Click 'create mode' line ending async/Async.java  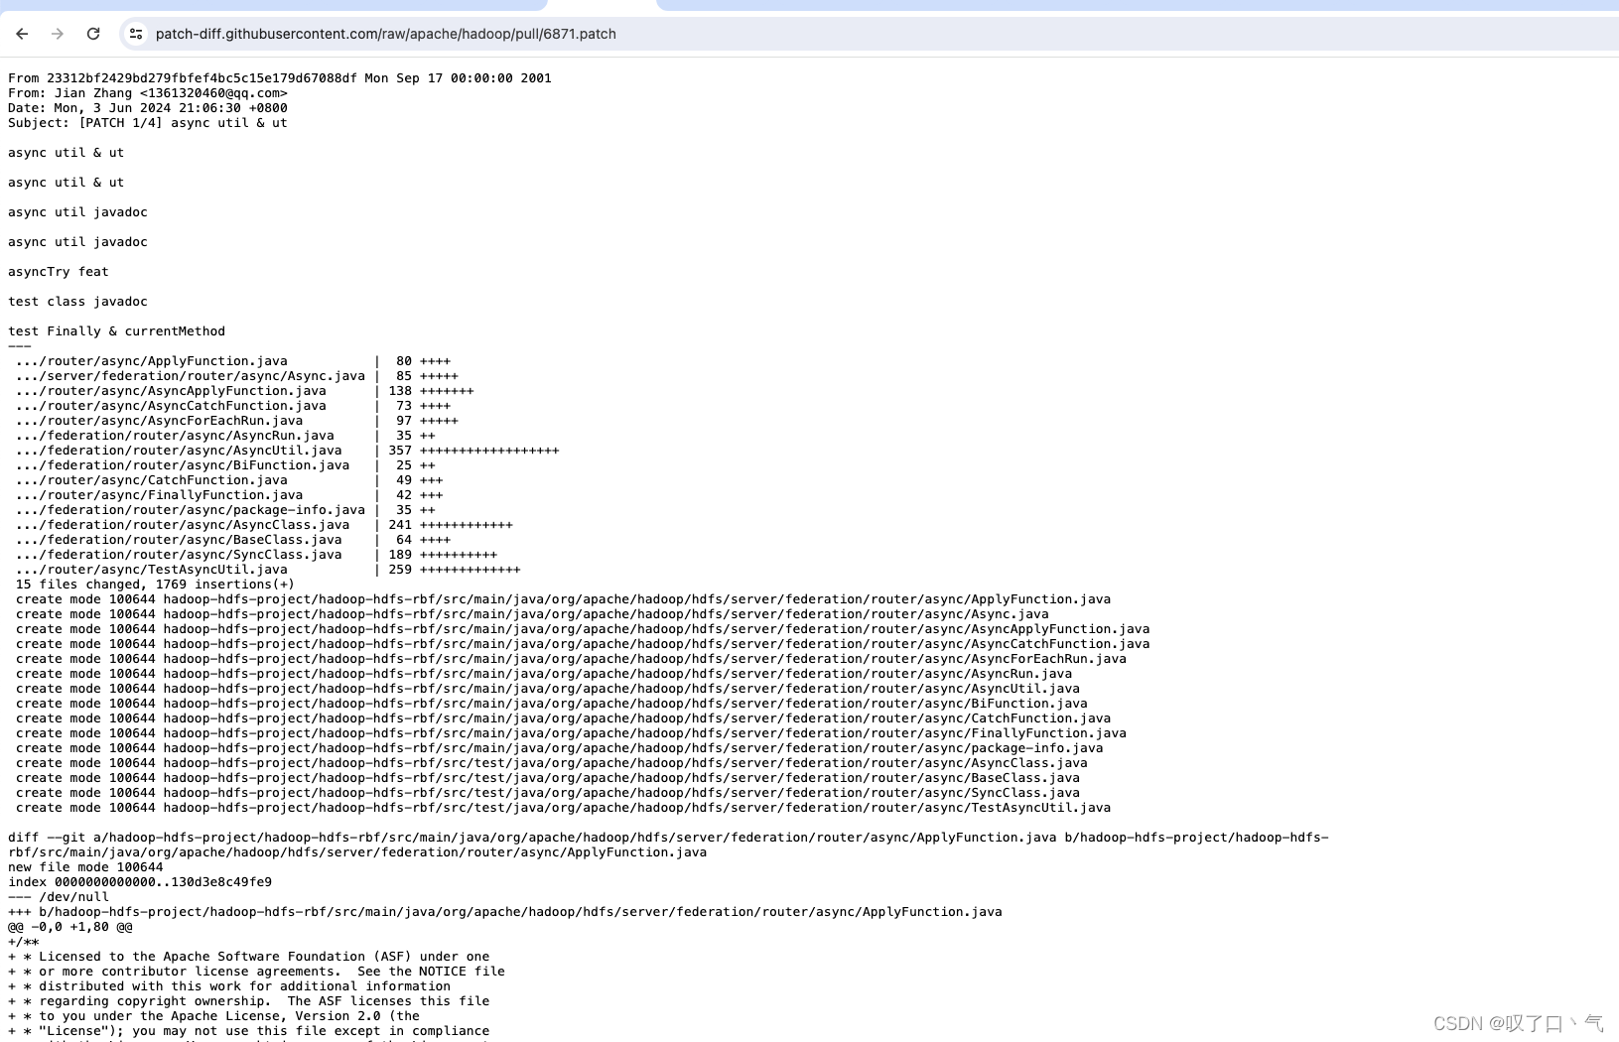[x=532, y=614]
